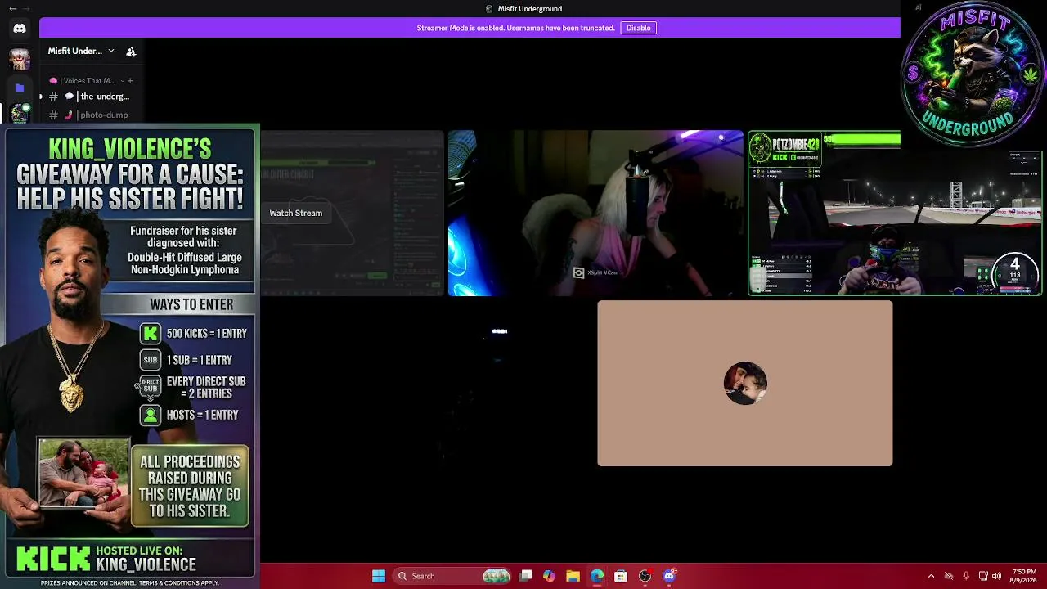Open Task View in the taskbar

[526, 576]
